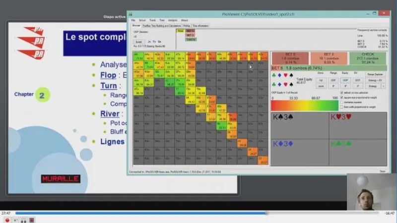Click the second-row red heart suit icon
The height and width of the screenshot is (223, 397).
(x=284, y=84)
